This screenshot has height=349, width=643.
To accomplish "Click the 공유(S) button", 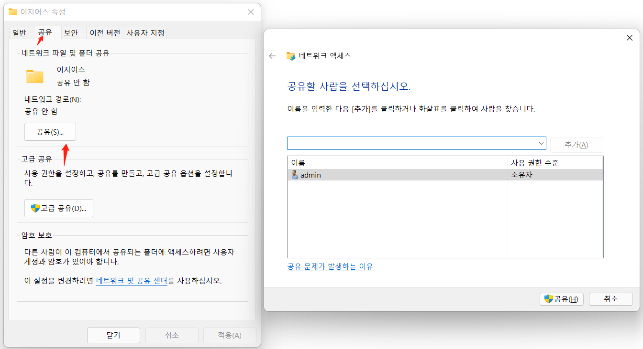I will (x=50, y=131).
